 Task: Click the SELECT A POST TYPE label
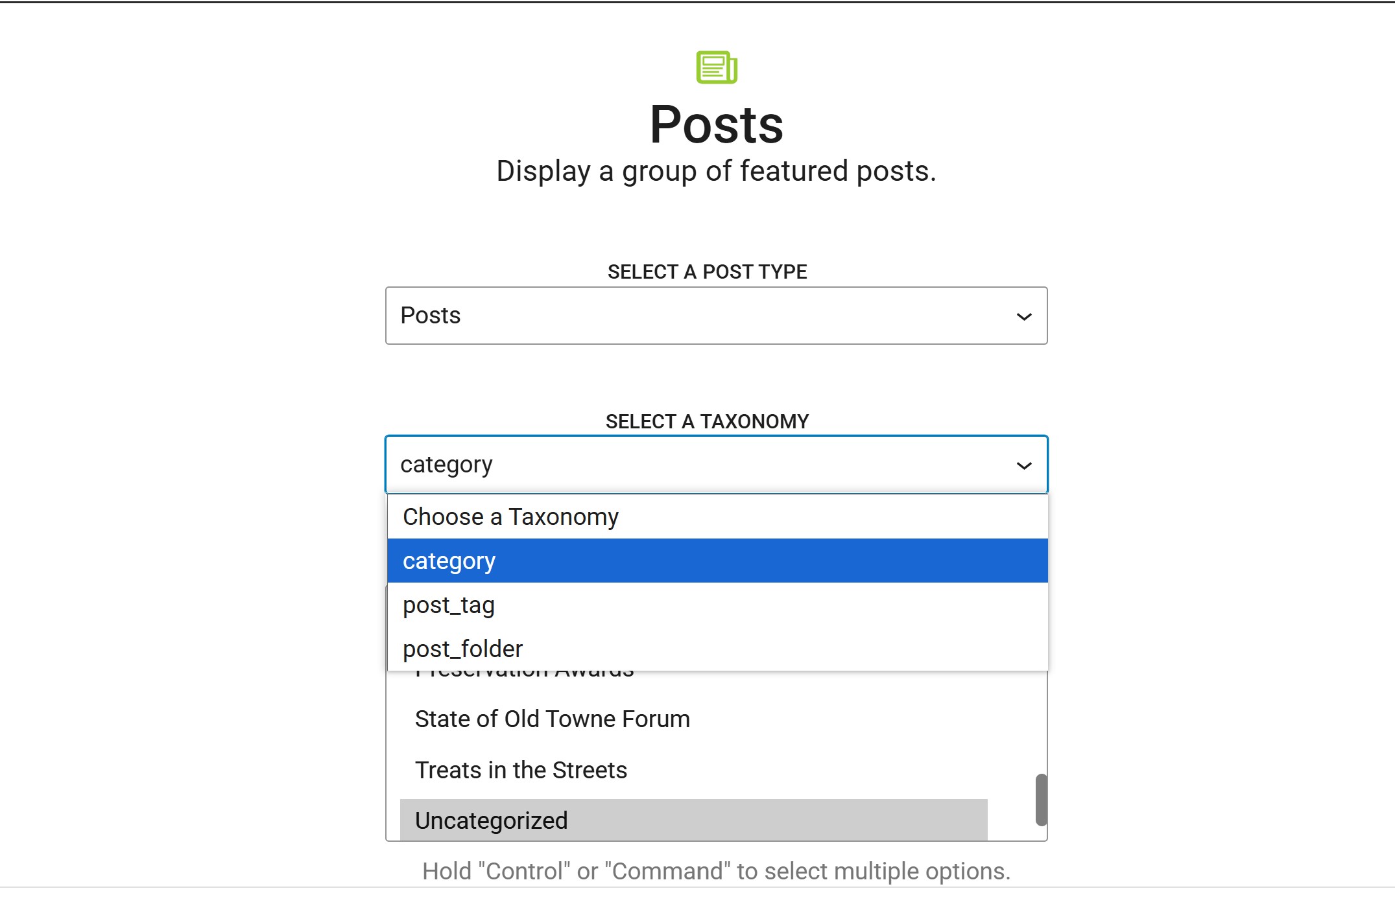[x=707, y=272]
